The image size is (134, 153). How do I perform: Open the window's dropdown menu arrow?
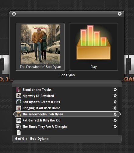120,14
